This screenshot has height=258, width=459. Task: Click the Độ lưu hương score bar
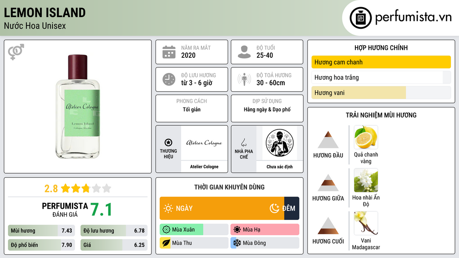point(114,231)
